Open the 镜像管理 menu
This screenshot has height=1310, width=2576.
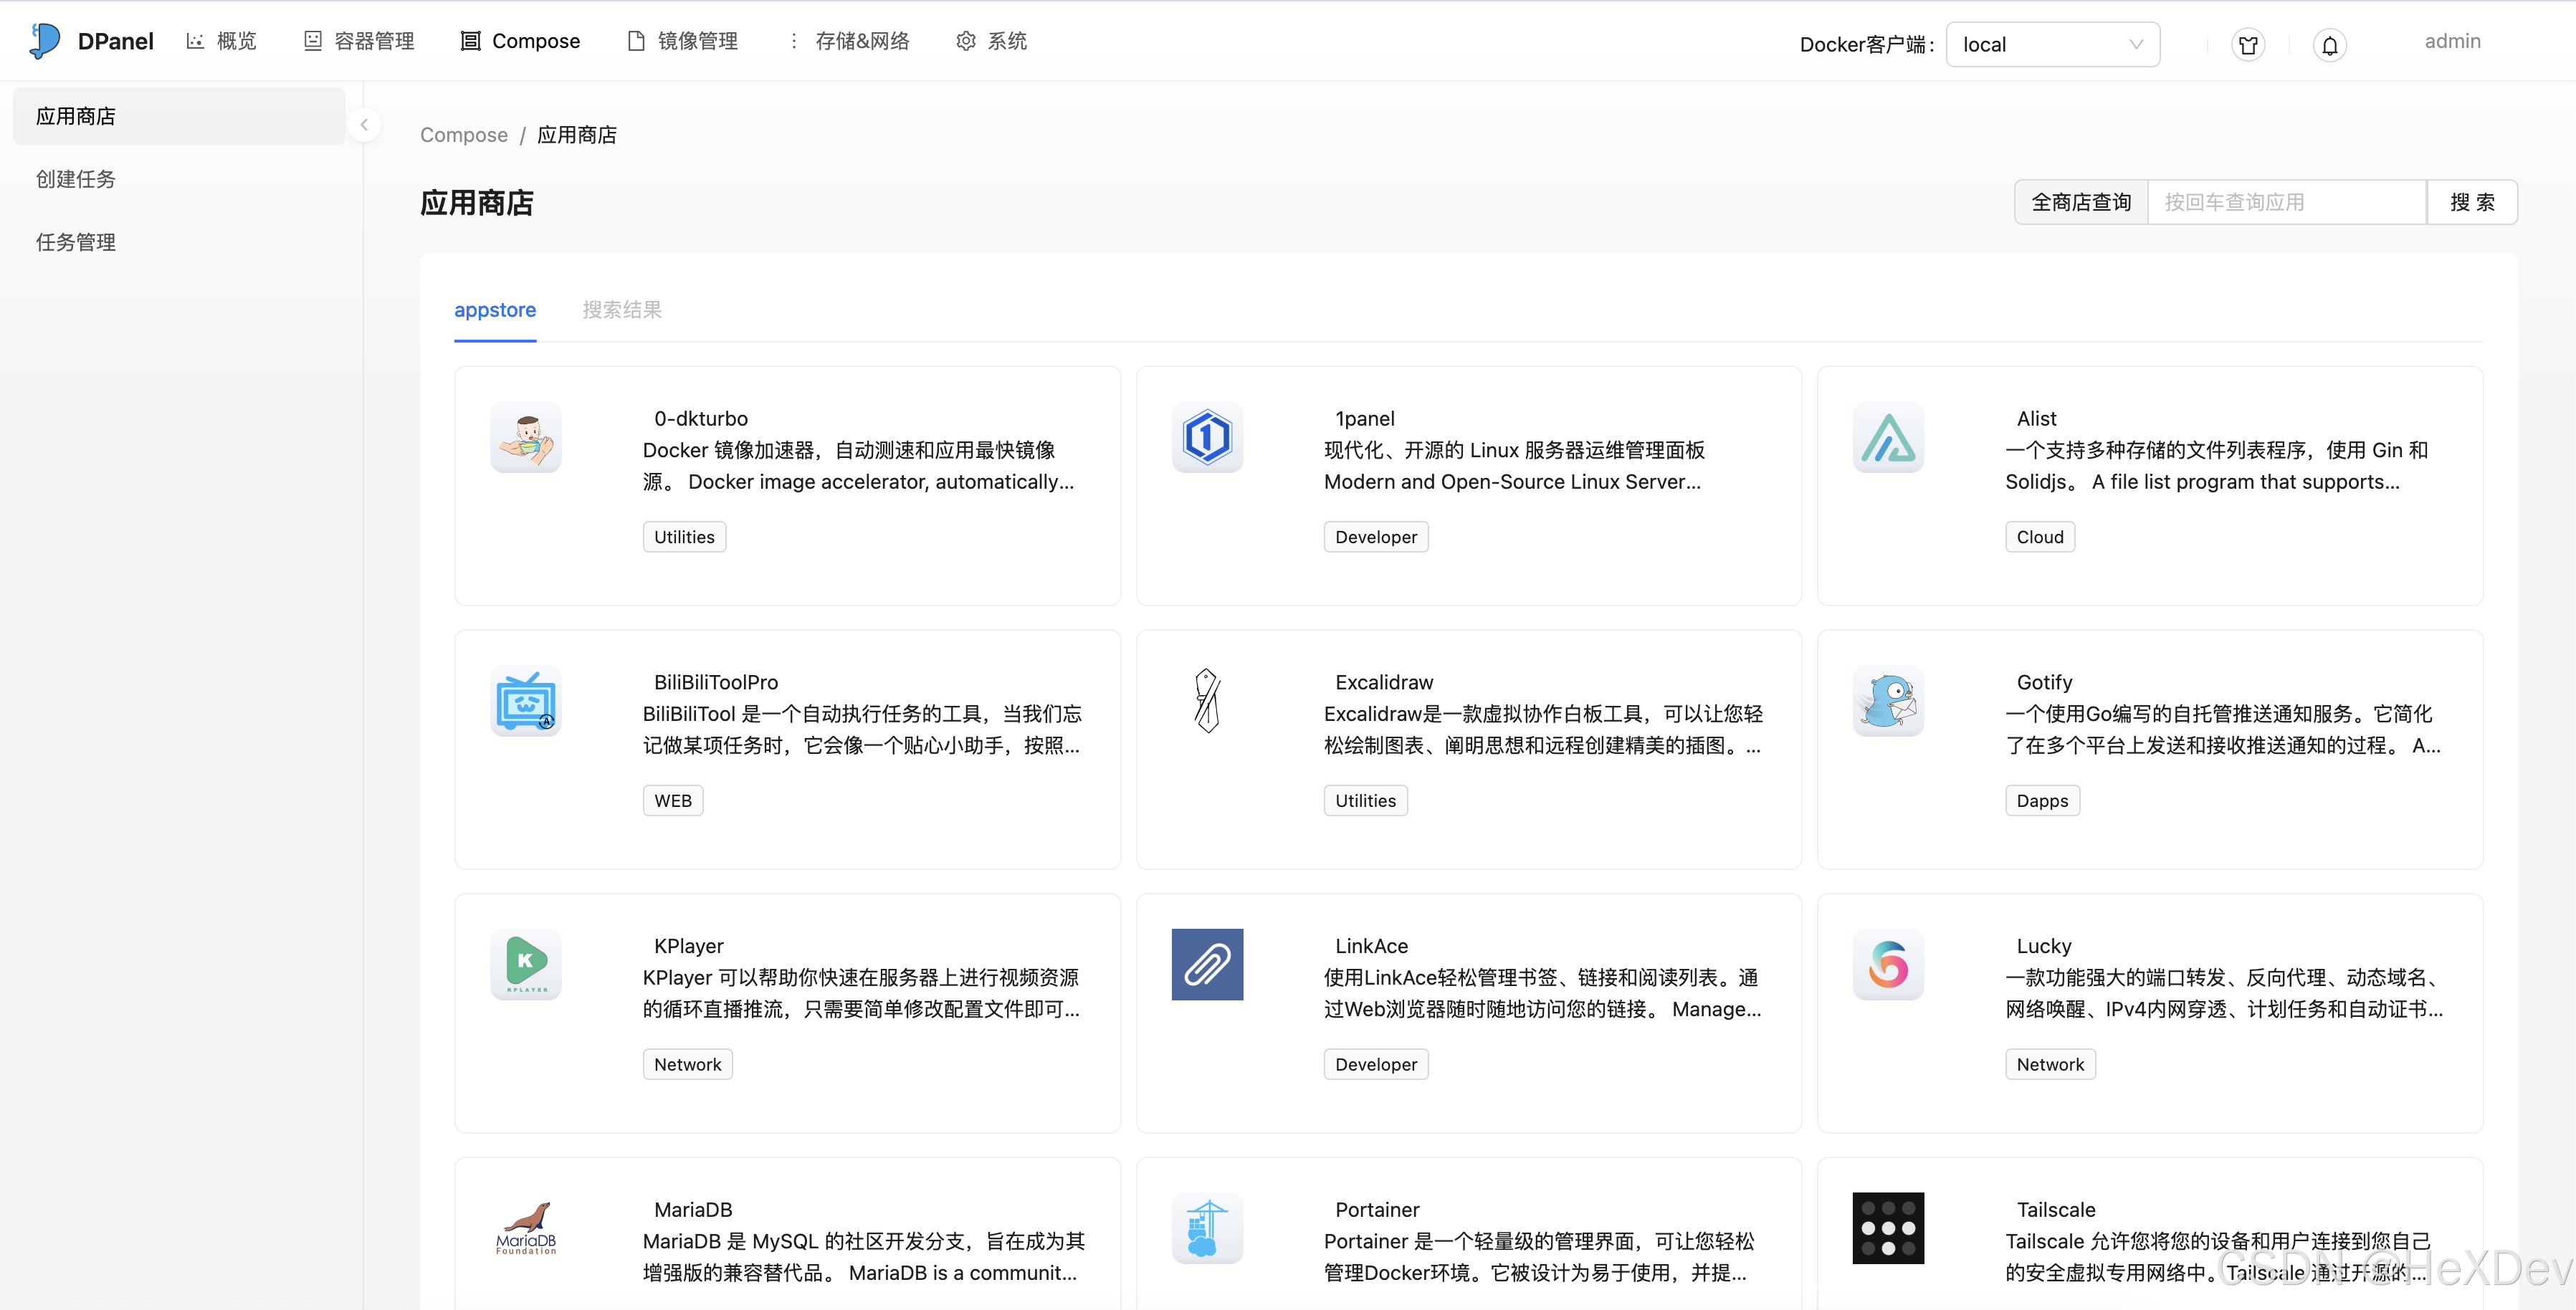pyautogui.click(x=682, y=41)
